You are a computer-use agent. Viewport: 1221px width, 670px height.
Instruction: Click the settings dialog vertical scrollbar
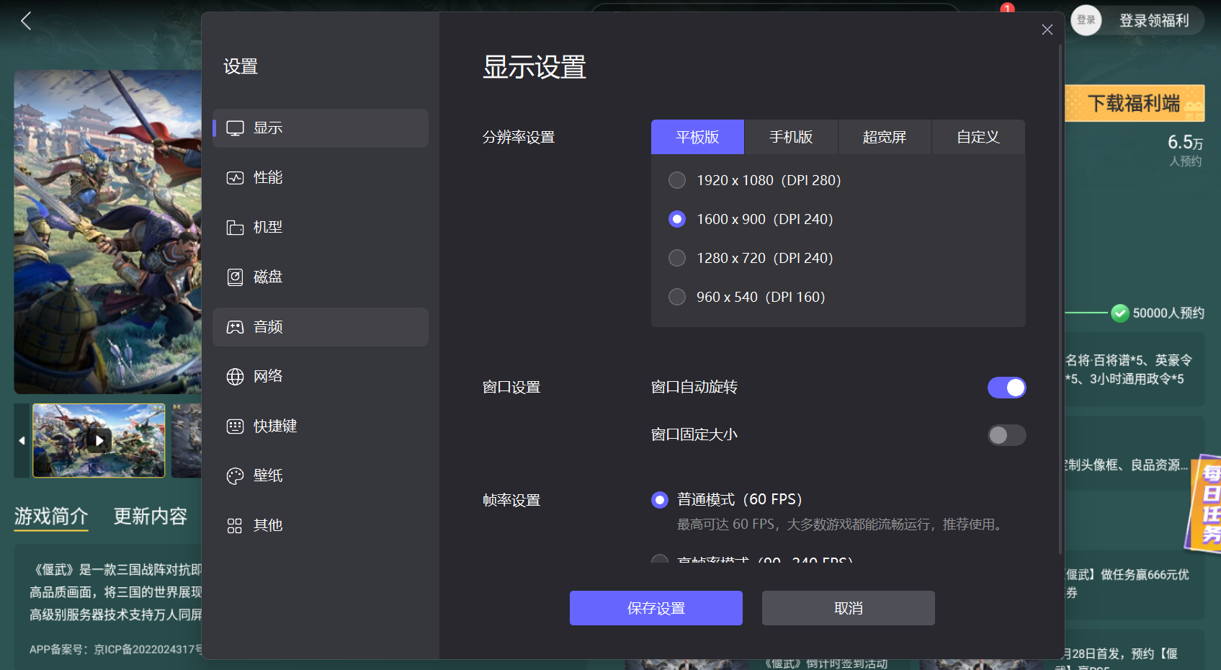point(1060,299)
